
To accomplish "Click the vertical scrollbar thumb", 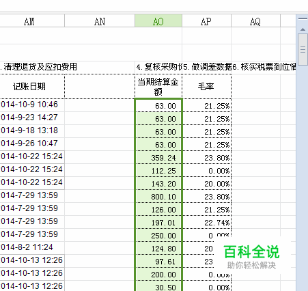I will [x=303, y=50].
